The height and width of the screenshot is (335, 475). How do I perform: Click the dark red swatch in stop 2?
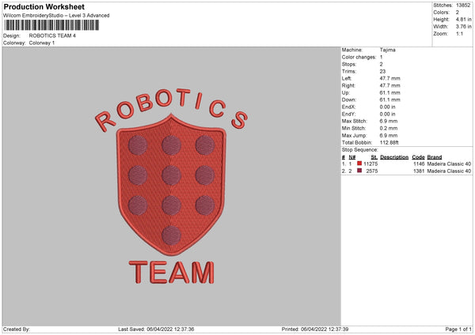[x=359, y=171]
